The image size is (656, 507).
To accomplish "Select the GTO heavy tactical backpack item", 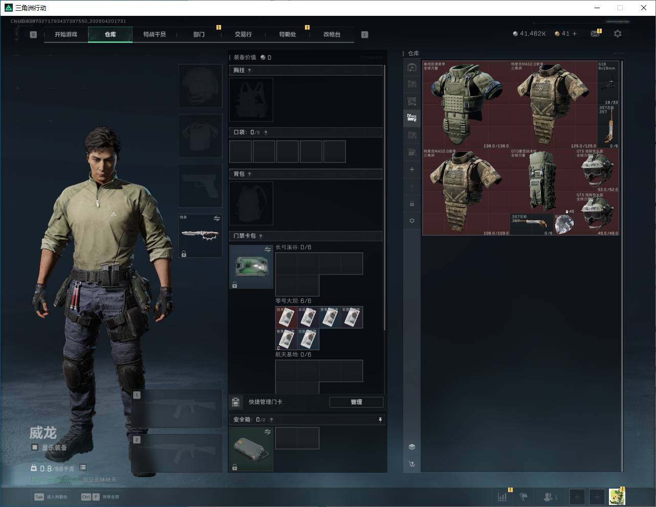I will tap(543, 181).
